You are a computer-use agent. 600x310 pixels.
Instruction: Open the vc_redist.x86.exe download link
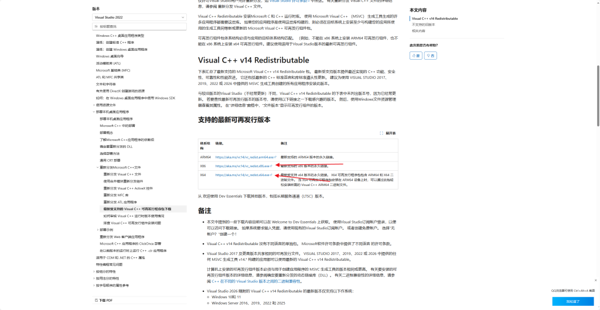click(243, 166)
